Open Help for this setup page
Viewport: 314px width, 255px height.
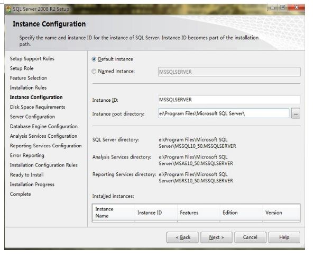tap(284, 238)
